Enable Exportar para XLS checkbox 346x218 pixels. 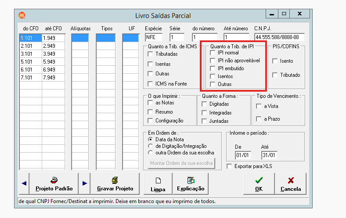tap(230, 166)
